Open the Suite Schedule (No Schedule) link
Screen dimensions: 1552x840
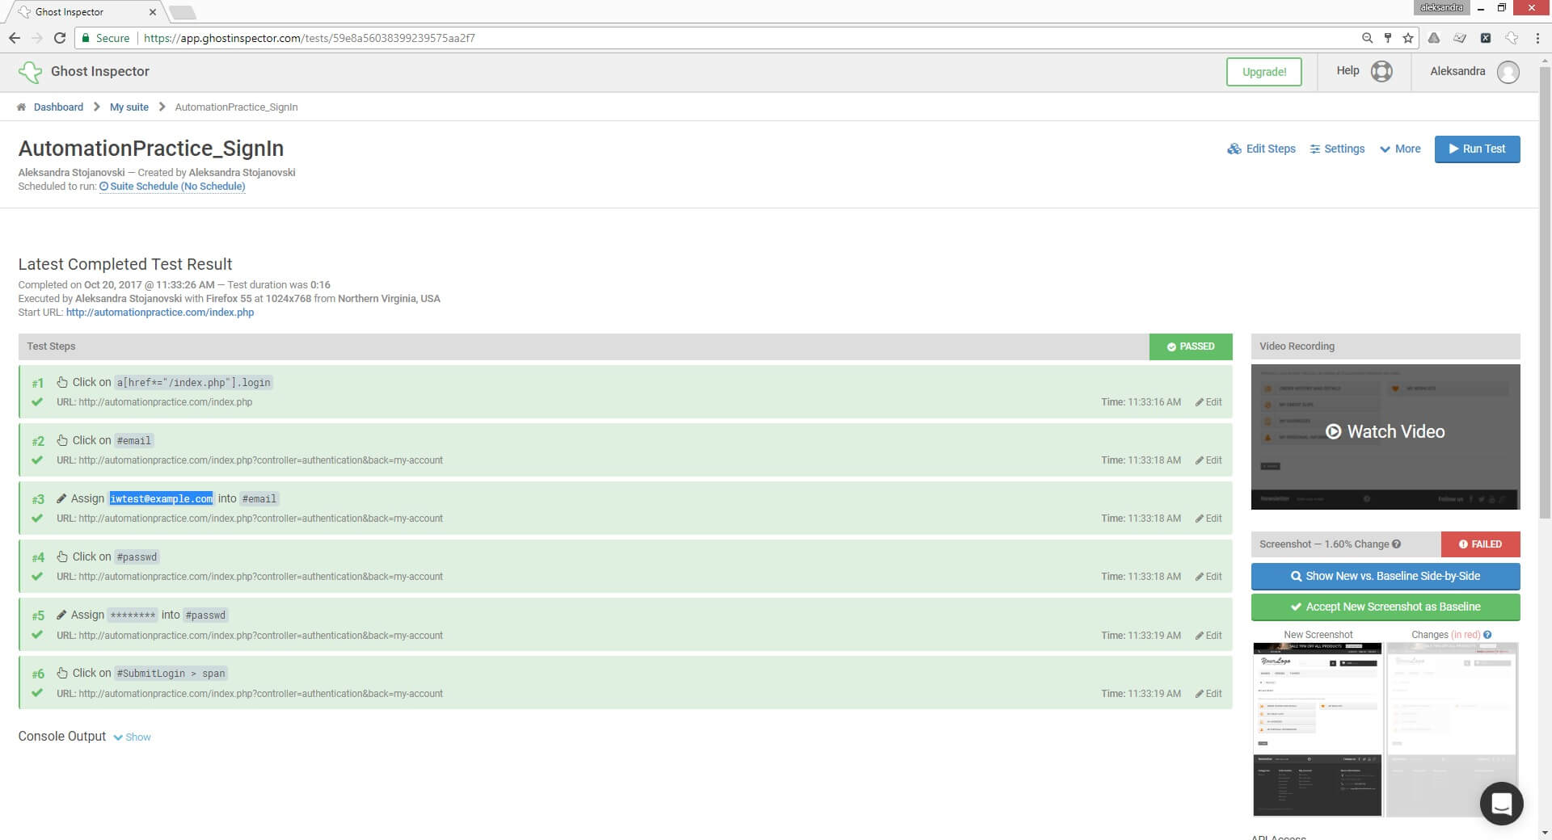point(172,187)
